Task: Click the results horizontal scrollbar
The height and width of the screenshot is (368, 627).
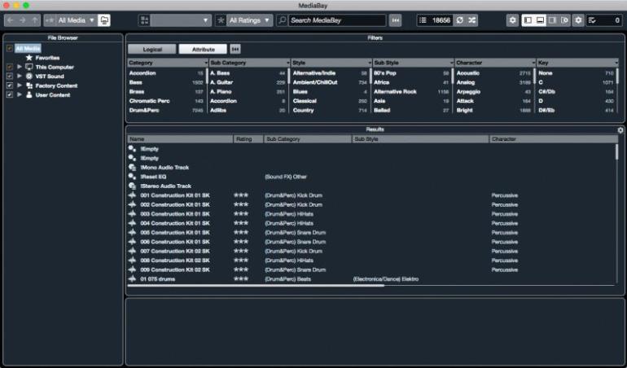Action: click(256, 286)
